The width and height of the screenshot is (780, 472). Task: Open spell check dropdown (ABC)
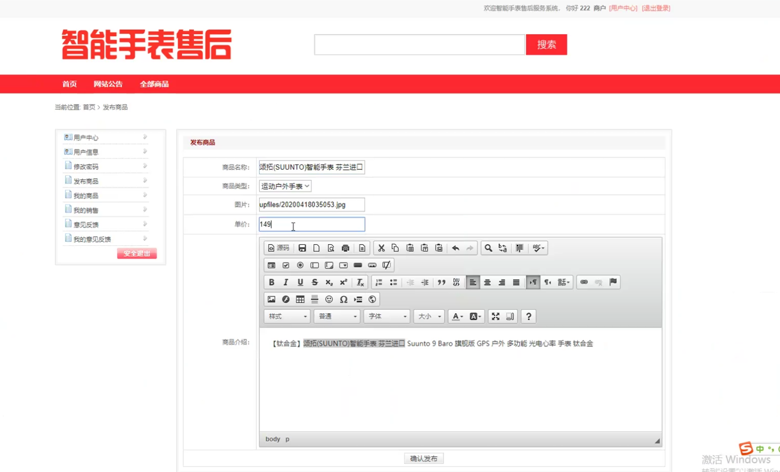tap(538, 248)
